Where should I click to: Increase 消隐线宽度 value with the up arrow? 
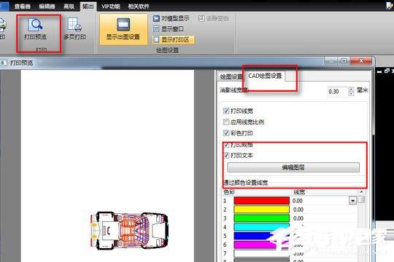click(351, 89)
